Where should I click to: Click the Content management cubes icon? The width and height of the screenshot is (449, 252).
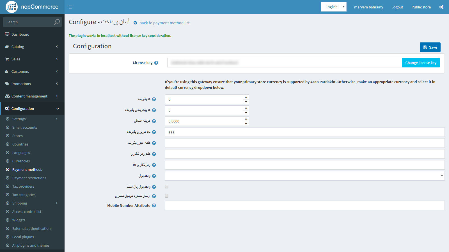tap(7, 96)
